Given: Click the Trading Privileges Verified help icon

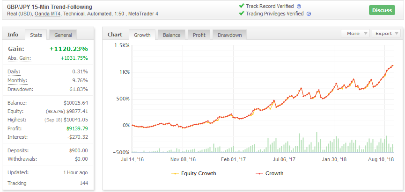Looking at the screenshot, I should point(309,14).
